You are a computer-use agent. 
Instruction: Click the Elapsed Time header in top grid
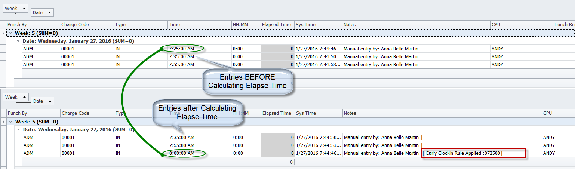pyautogui.click(x=277, y=25)
